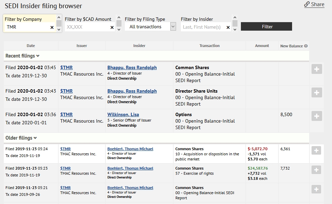
Task: Expand the Bhappu Director Share Units row
Action: pos(317,92)
